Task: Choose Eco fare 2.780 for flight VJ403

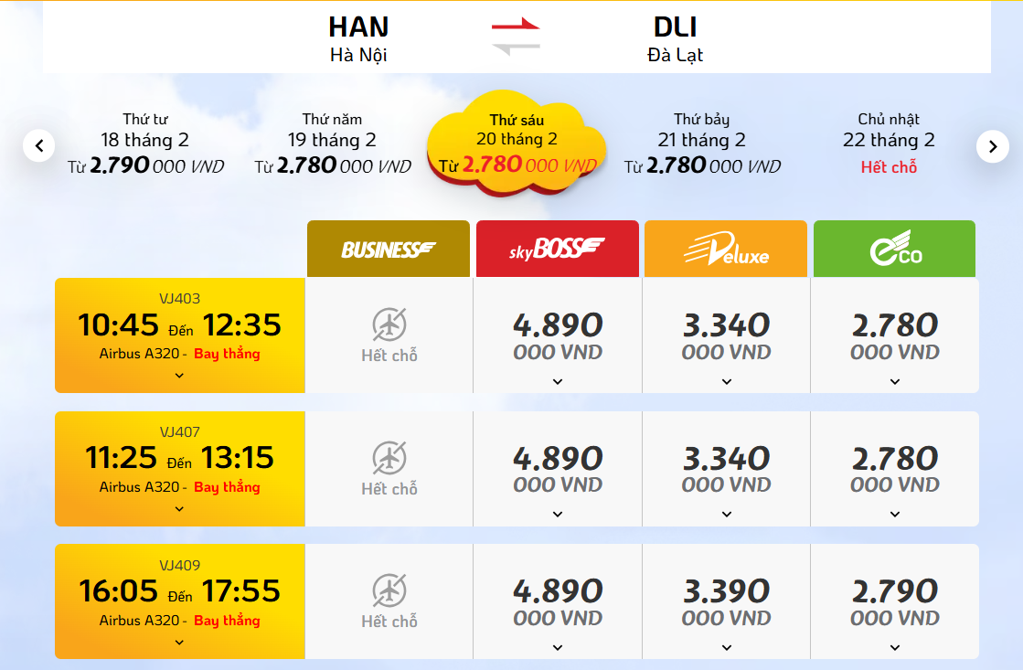Action: click(x=895, y=335)
